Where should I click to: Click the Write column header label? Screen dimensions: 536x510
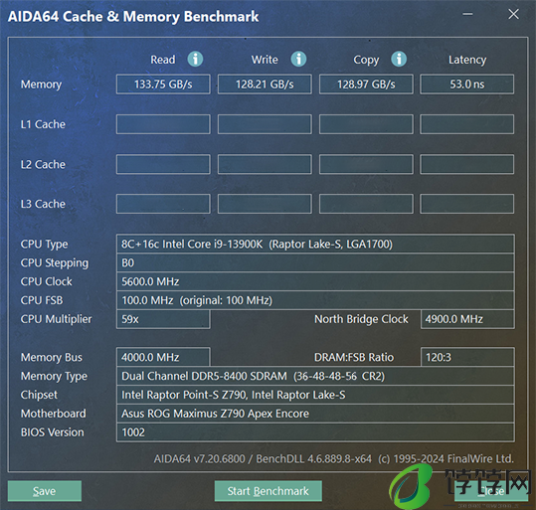[265, 60]
